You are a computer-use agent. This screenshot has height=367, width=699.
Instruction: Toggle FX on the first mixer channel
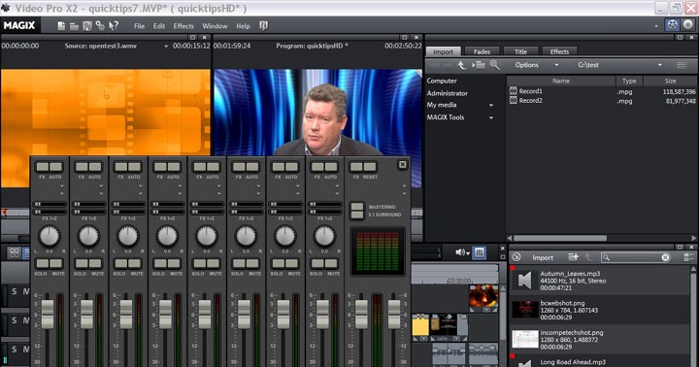(43, 167)
